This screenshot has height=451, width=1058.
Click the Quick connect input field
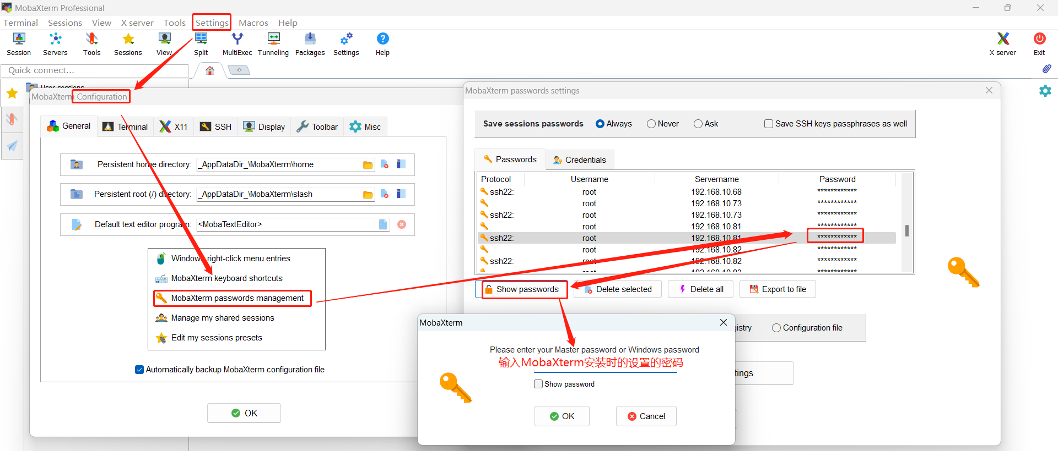click(95, 70)
